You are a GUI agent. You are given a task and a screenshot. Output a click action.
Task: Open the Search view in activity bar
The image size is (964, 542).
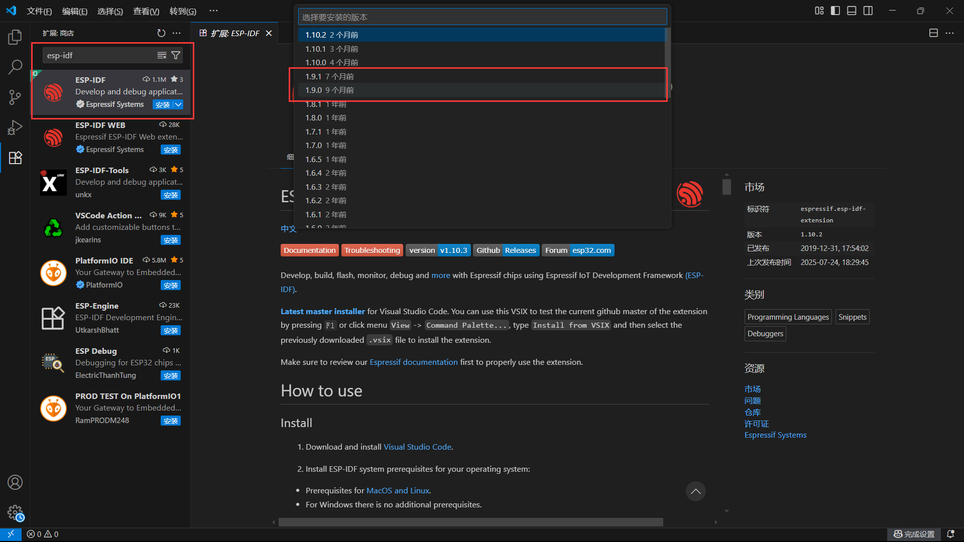(x=15, y=67)
